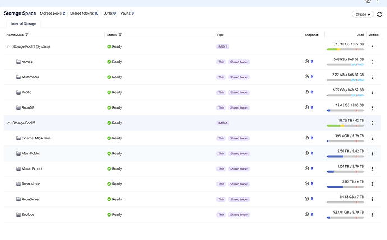Screen dimensions: 387x240
Task: Open action menu for Sooloos
Action: click(x=372, y=214)
